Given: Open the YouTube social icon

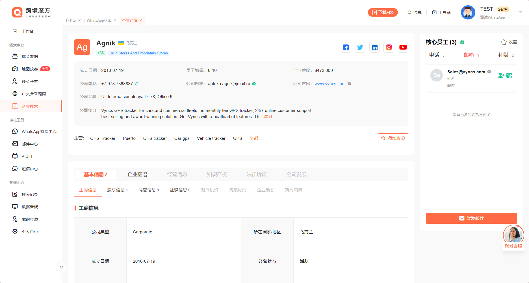Looking at the screenshot, I should 403,47.
